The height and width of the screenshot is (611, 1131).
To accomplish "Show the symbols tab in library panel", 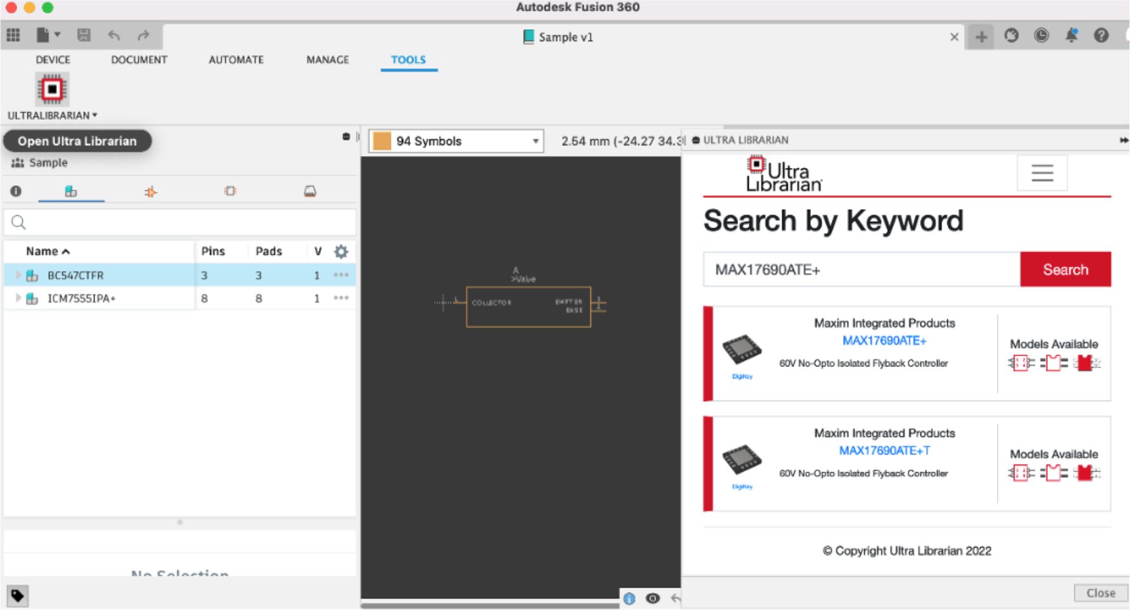I will pyautogui.click(x=150, y=191).
